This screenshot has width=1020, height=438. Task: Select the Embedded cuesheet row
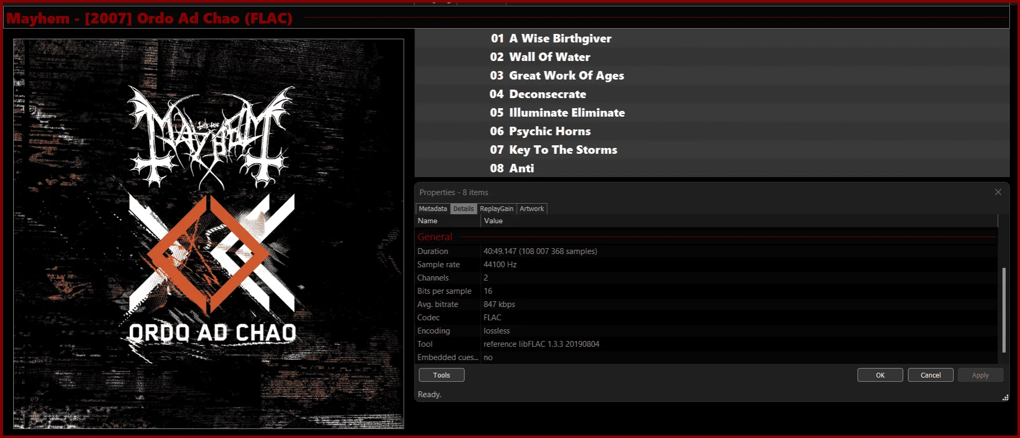707,357
